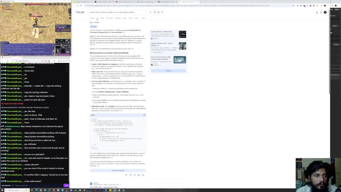The height and width of the screenshot is (192, 341).
Task: Start a voice search via the microphone icon
Action: (155, 12)
